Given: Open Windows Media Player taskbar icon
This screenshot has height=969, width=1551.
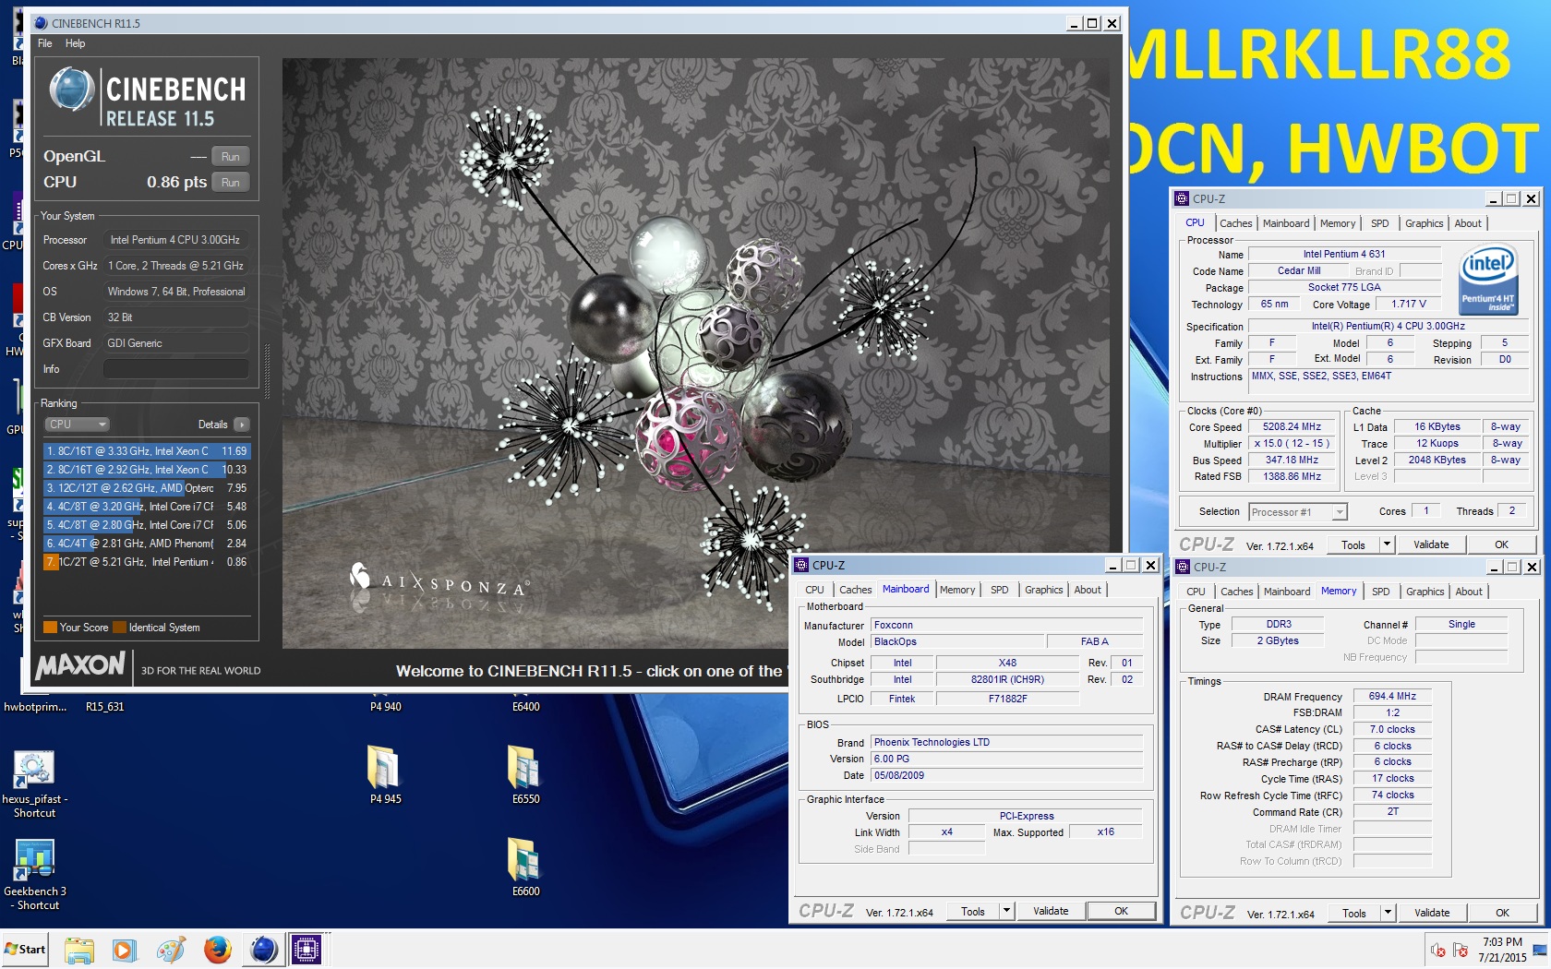Looking at the screenshot, I should (125, 950).
